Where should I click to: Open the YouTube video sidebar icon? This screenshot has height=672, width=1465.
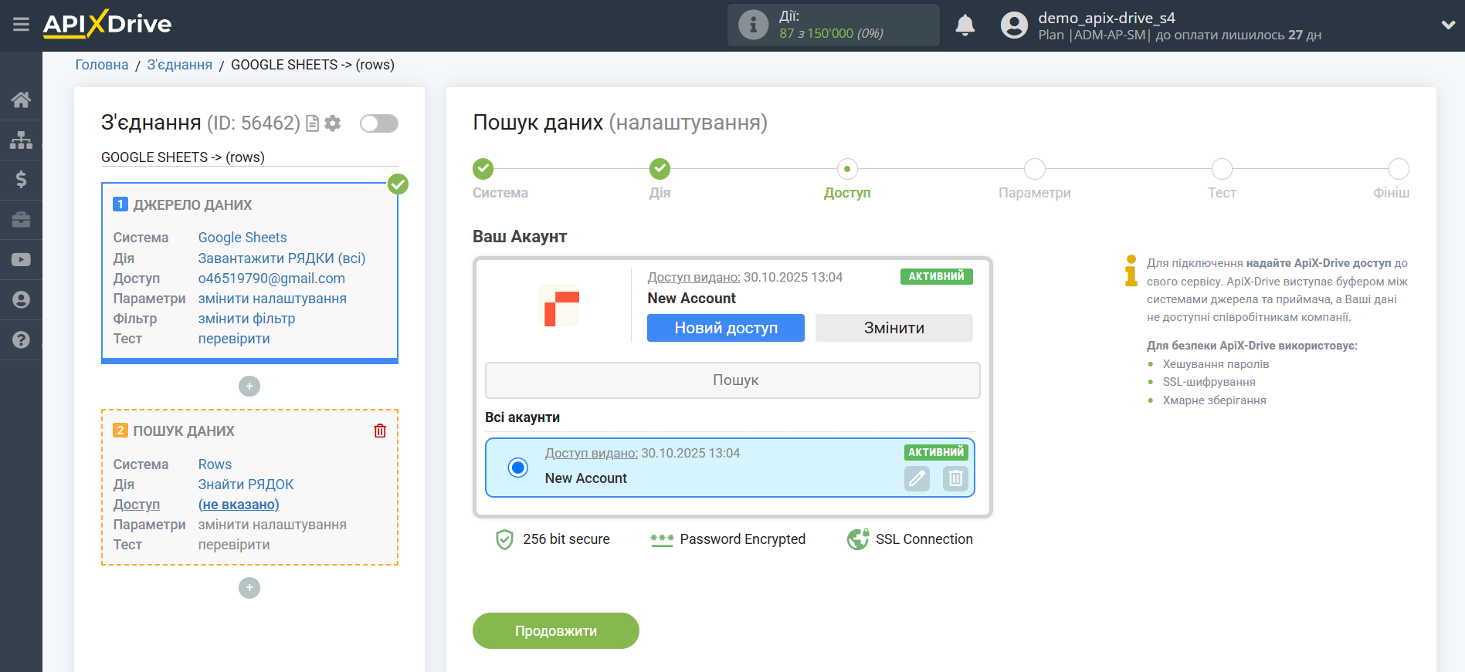pyautogui.click(x=21, y=260)
